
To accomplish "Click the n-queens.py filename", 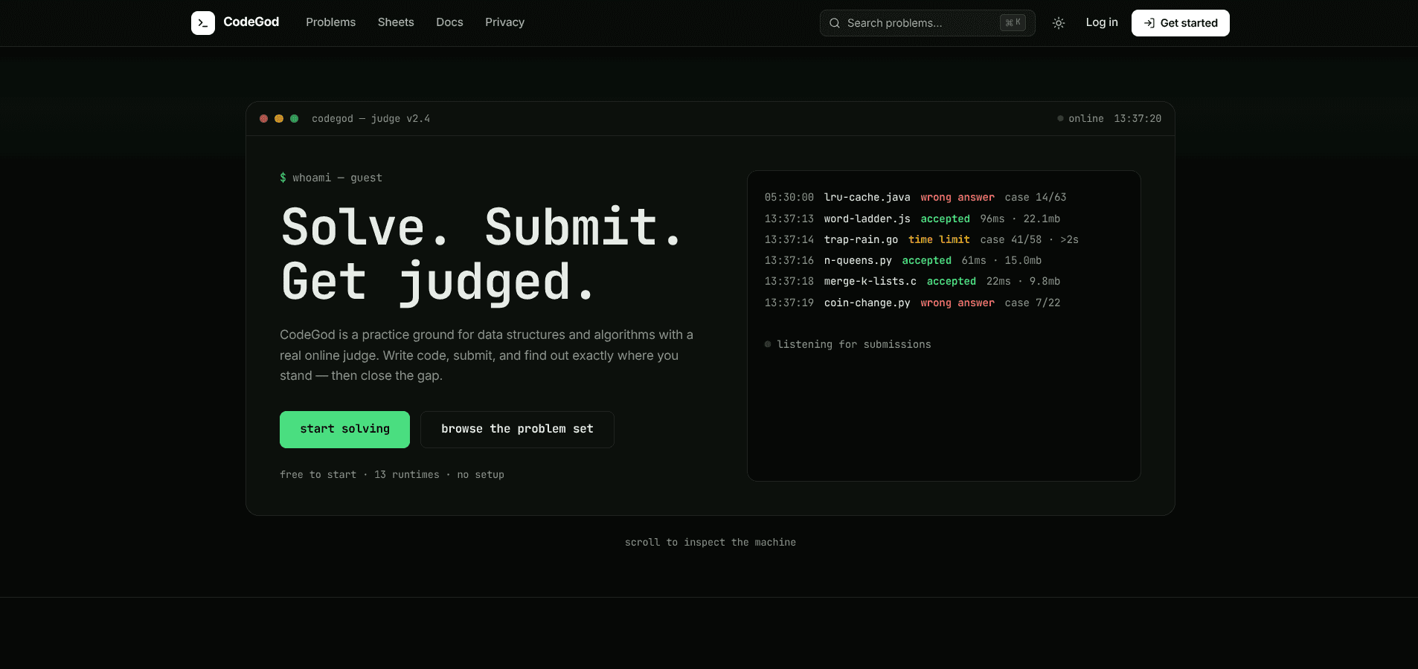I will point(858,260).
